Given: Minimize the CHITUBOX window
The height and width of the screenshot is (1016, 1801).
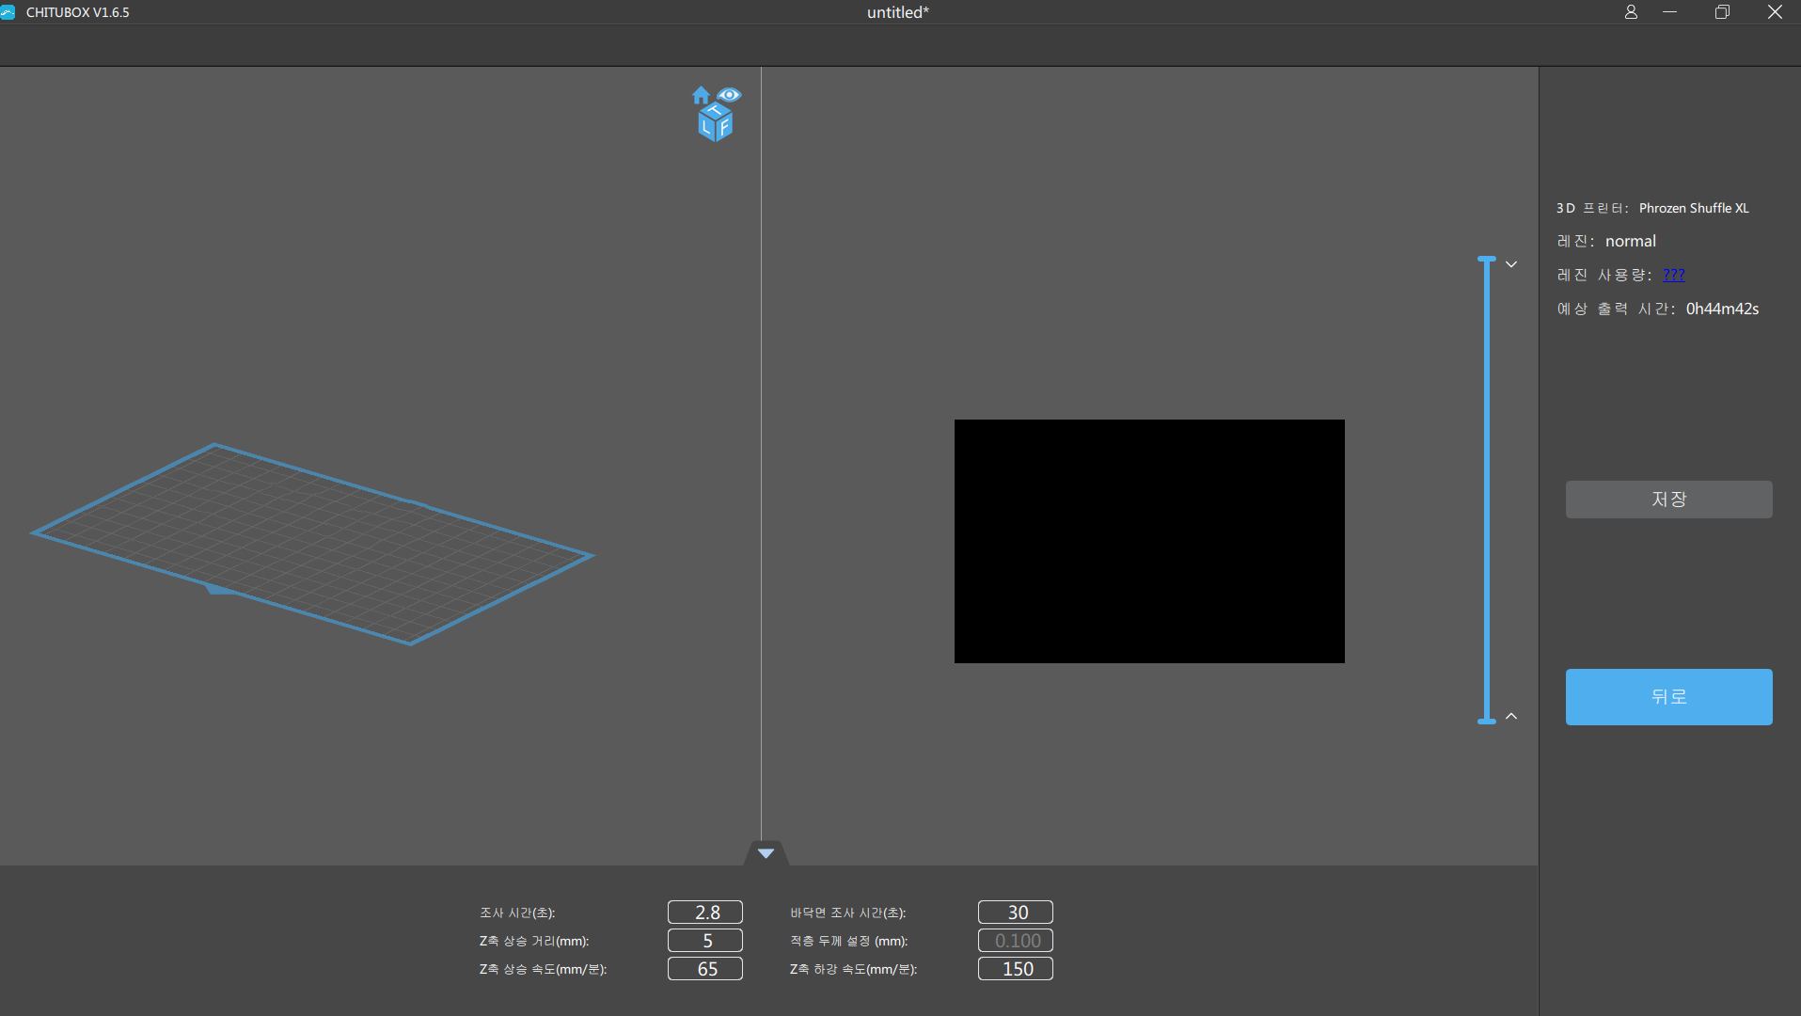Looking at the screenshot, I should (x=1670, y=12).
